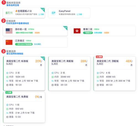Click the blue 无移动屏蔽 tag under 香港二区

pos(98,33)
